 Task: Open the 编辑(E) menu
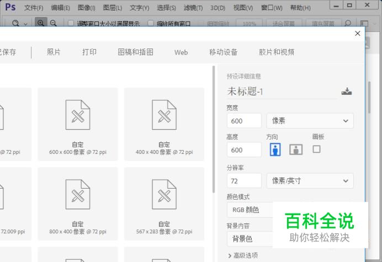pyautogui.click(x=60, y=8)
